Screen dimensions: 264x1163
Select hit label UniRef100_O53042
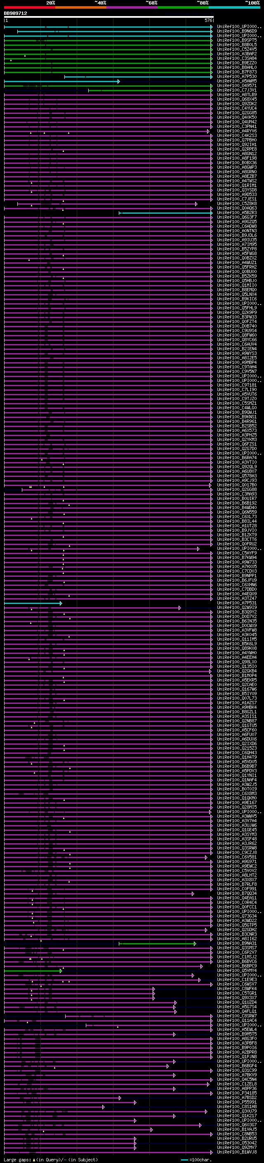237,1143
